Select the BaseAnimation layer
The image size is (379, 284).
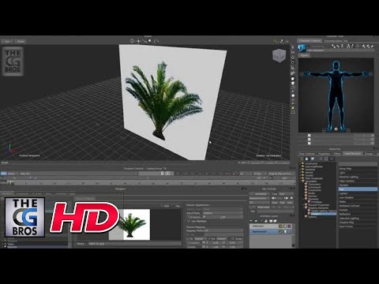(x=271, y=231)
